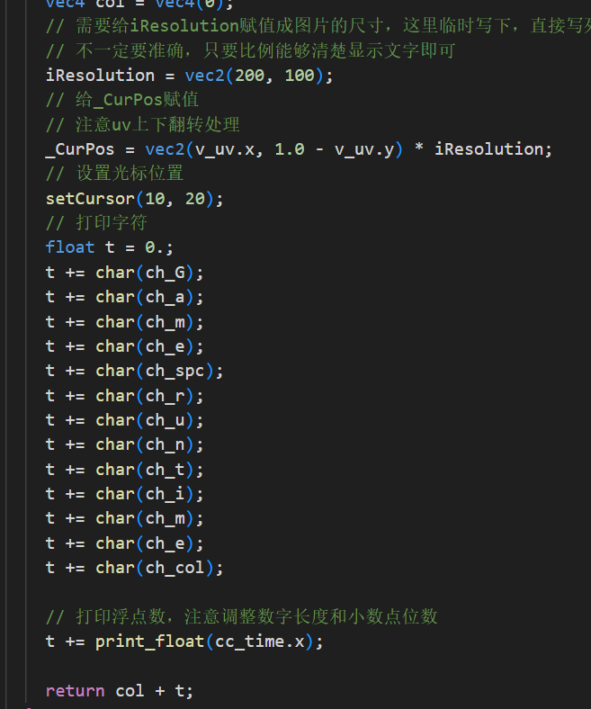The width and height of the screenshot is (591, 709).
Task: Click the number 20 in setCursor
Action: (x=195, y=198)
